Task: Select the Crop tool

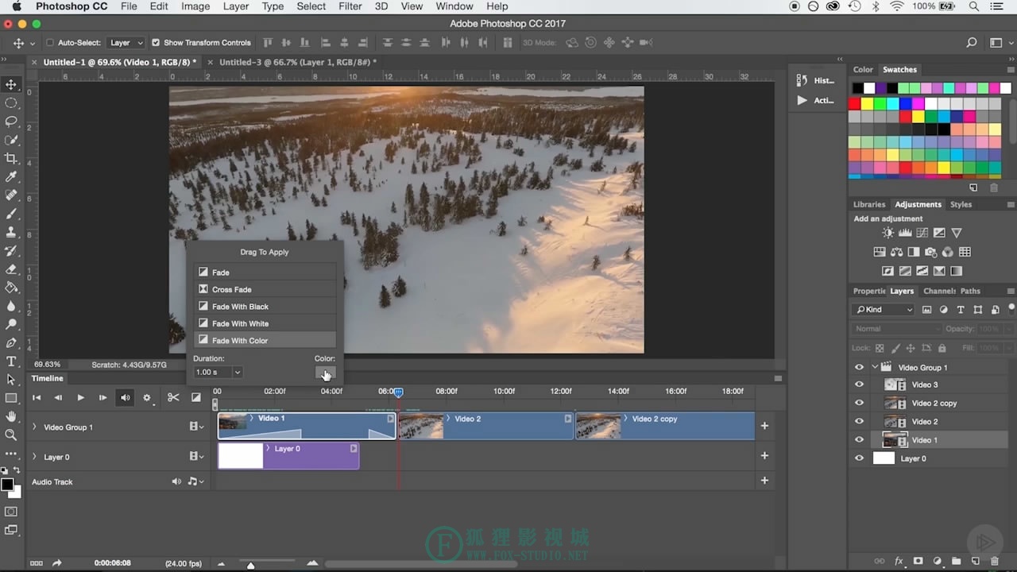Action: coord(11,158)
